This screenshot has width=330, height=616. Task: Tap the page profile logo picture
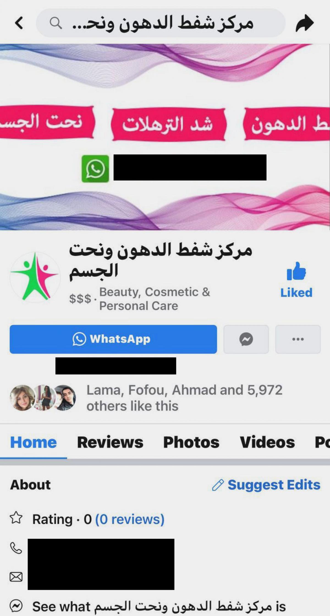[35, 277]
